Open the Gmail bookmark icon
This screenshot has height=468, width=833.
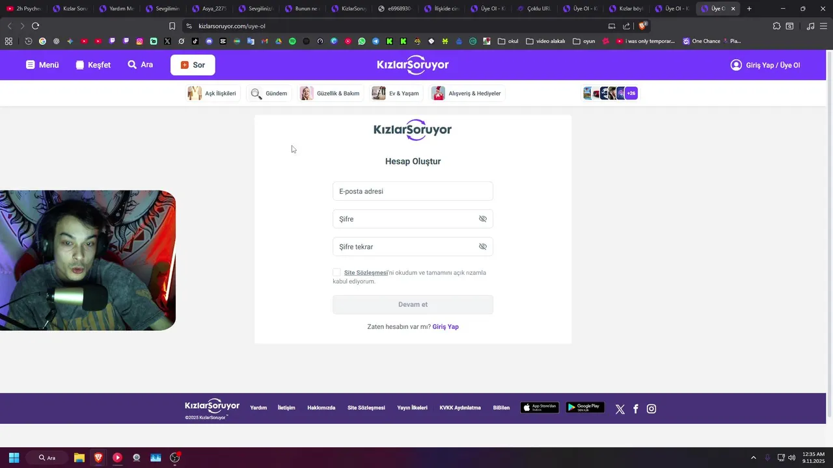pos(264,41)
